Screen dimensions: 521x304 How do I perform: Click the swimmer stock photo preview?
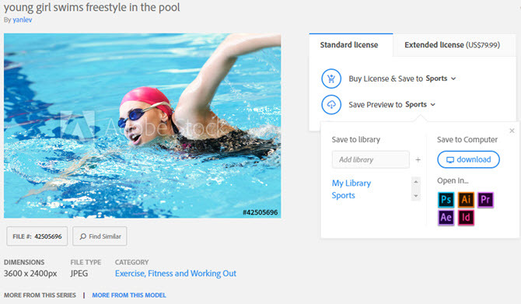coord(142,126)
